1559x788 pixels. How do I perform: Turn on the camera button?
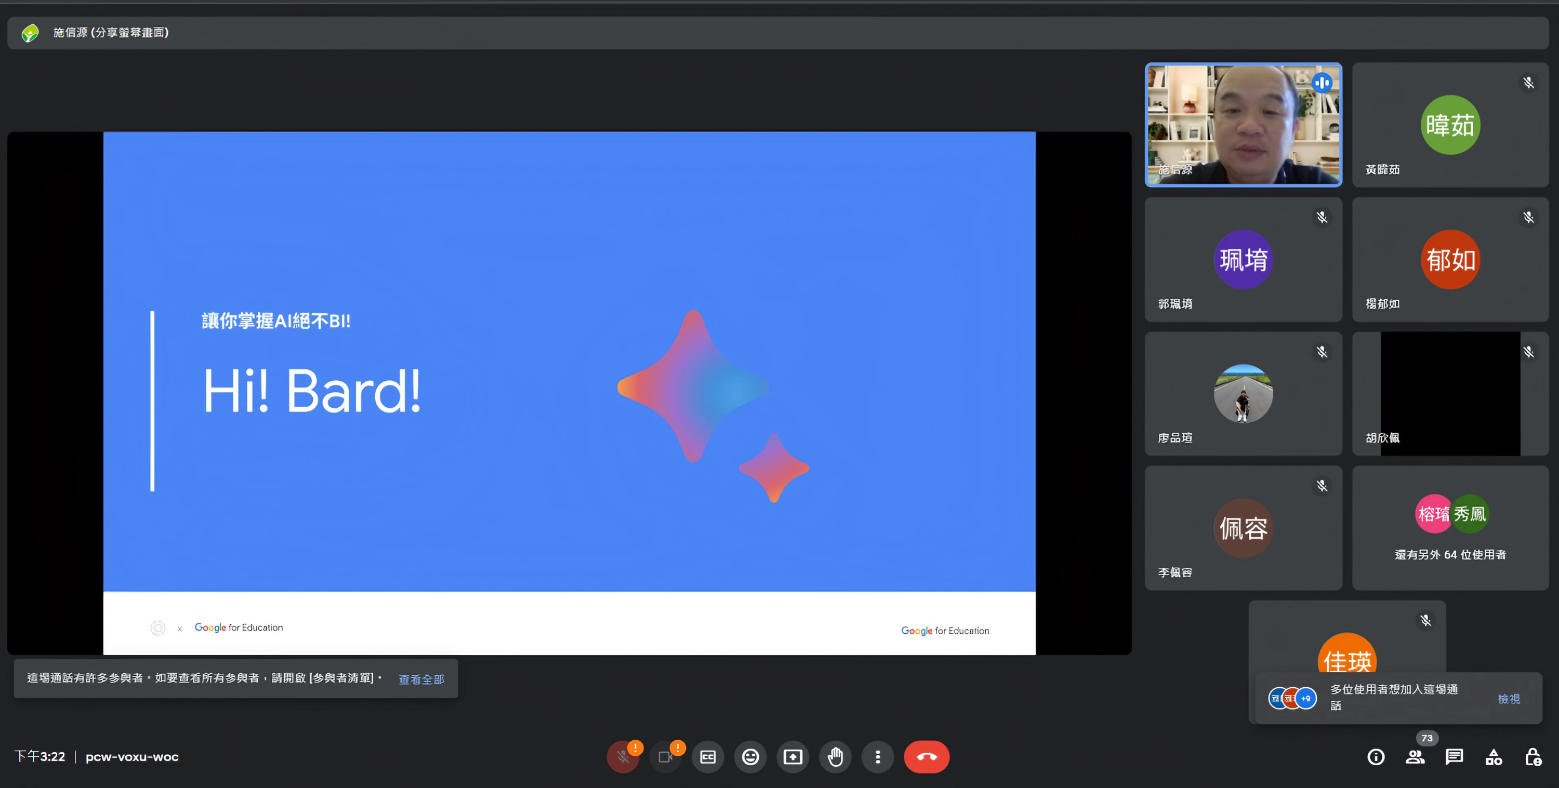point(665,756)
